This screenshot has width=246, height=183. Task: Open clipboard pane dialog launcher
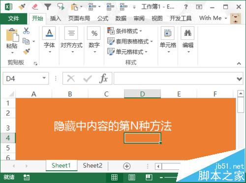click(x=35, y=63)
